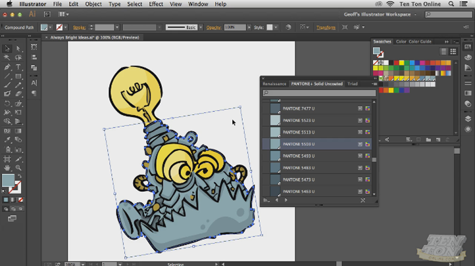This screenshot has width=475, height=266.
Task: Switch to the Color Guide tab
Action: [420, 42]
